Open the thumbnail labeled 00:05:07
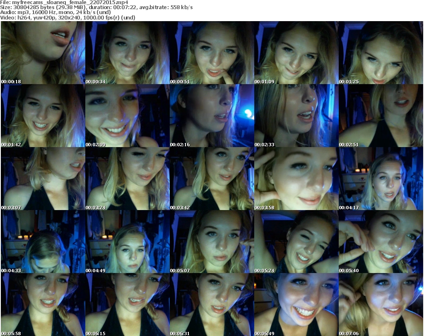 212,242
